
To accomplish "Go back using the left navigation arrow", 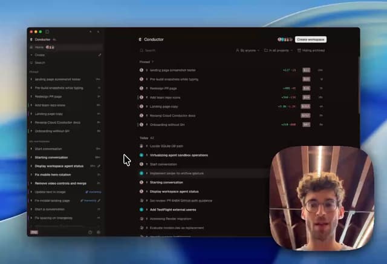I will (91, 31).
